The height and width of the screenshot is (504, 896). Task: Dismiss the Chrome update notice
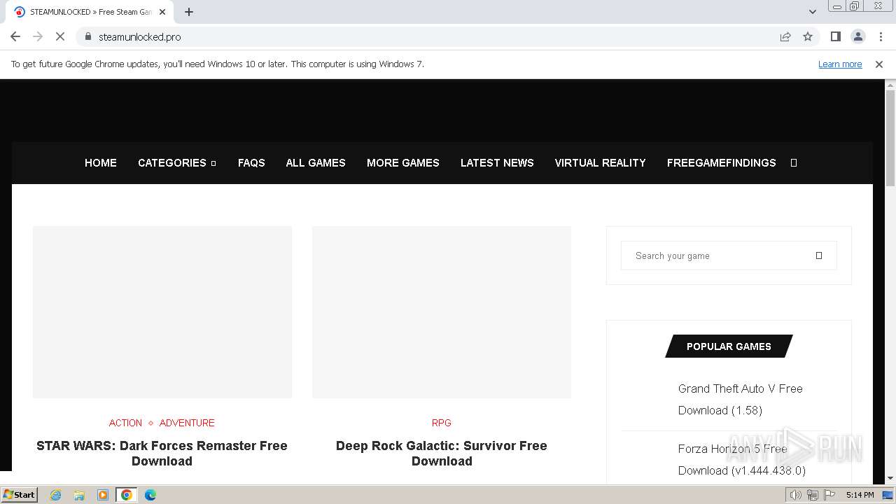[x=879, y=64]
